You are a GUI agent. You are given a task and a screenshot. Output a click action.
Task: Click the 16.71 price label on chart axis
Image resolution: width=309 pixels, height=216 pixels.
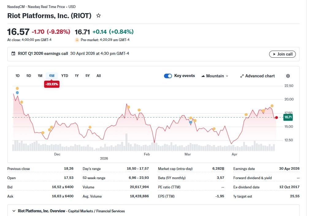coord(288,117)
